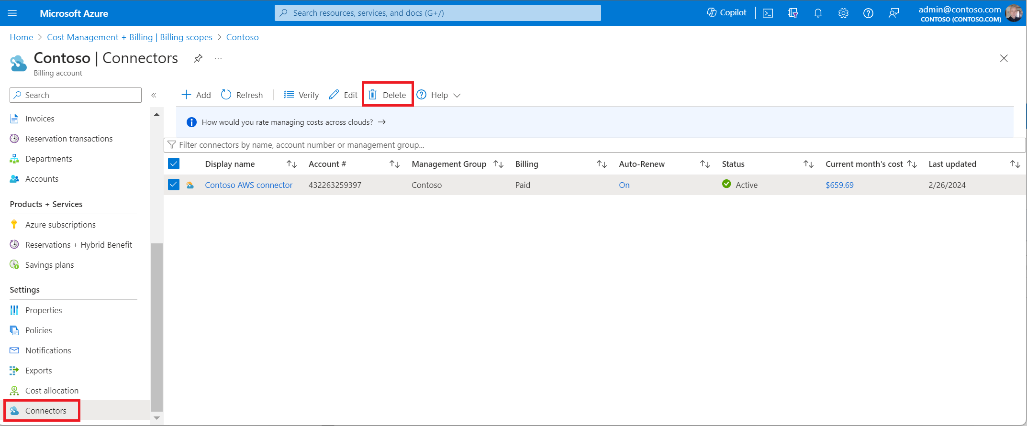Image resolution: width=1027 pixels, height=426 pixels.
Task: Expand the Help dropdown in the toolbar
Action: pyautogui.click(x=438, y=95)
